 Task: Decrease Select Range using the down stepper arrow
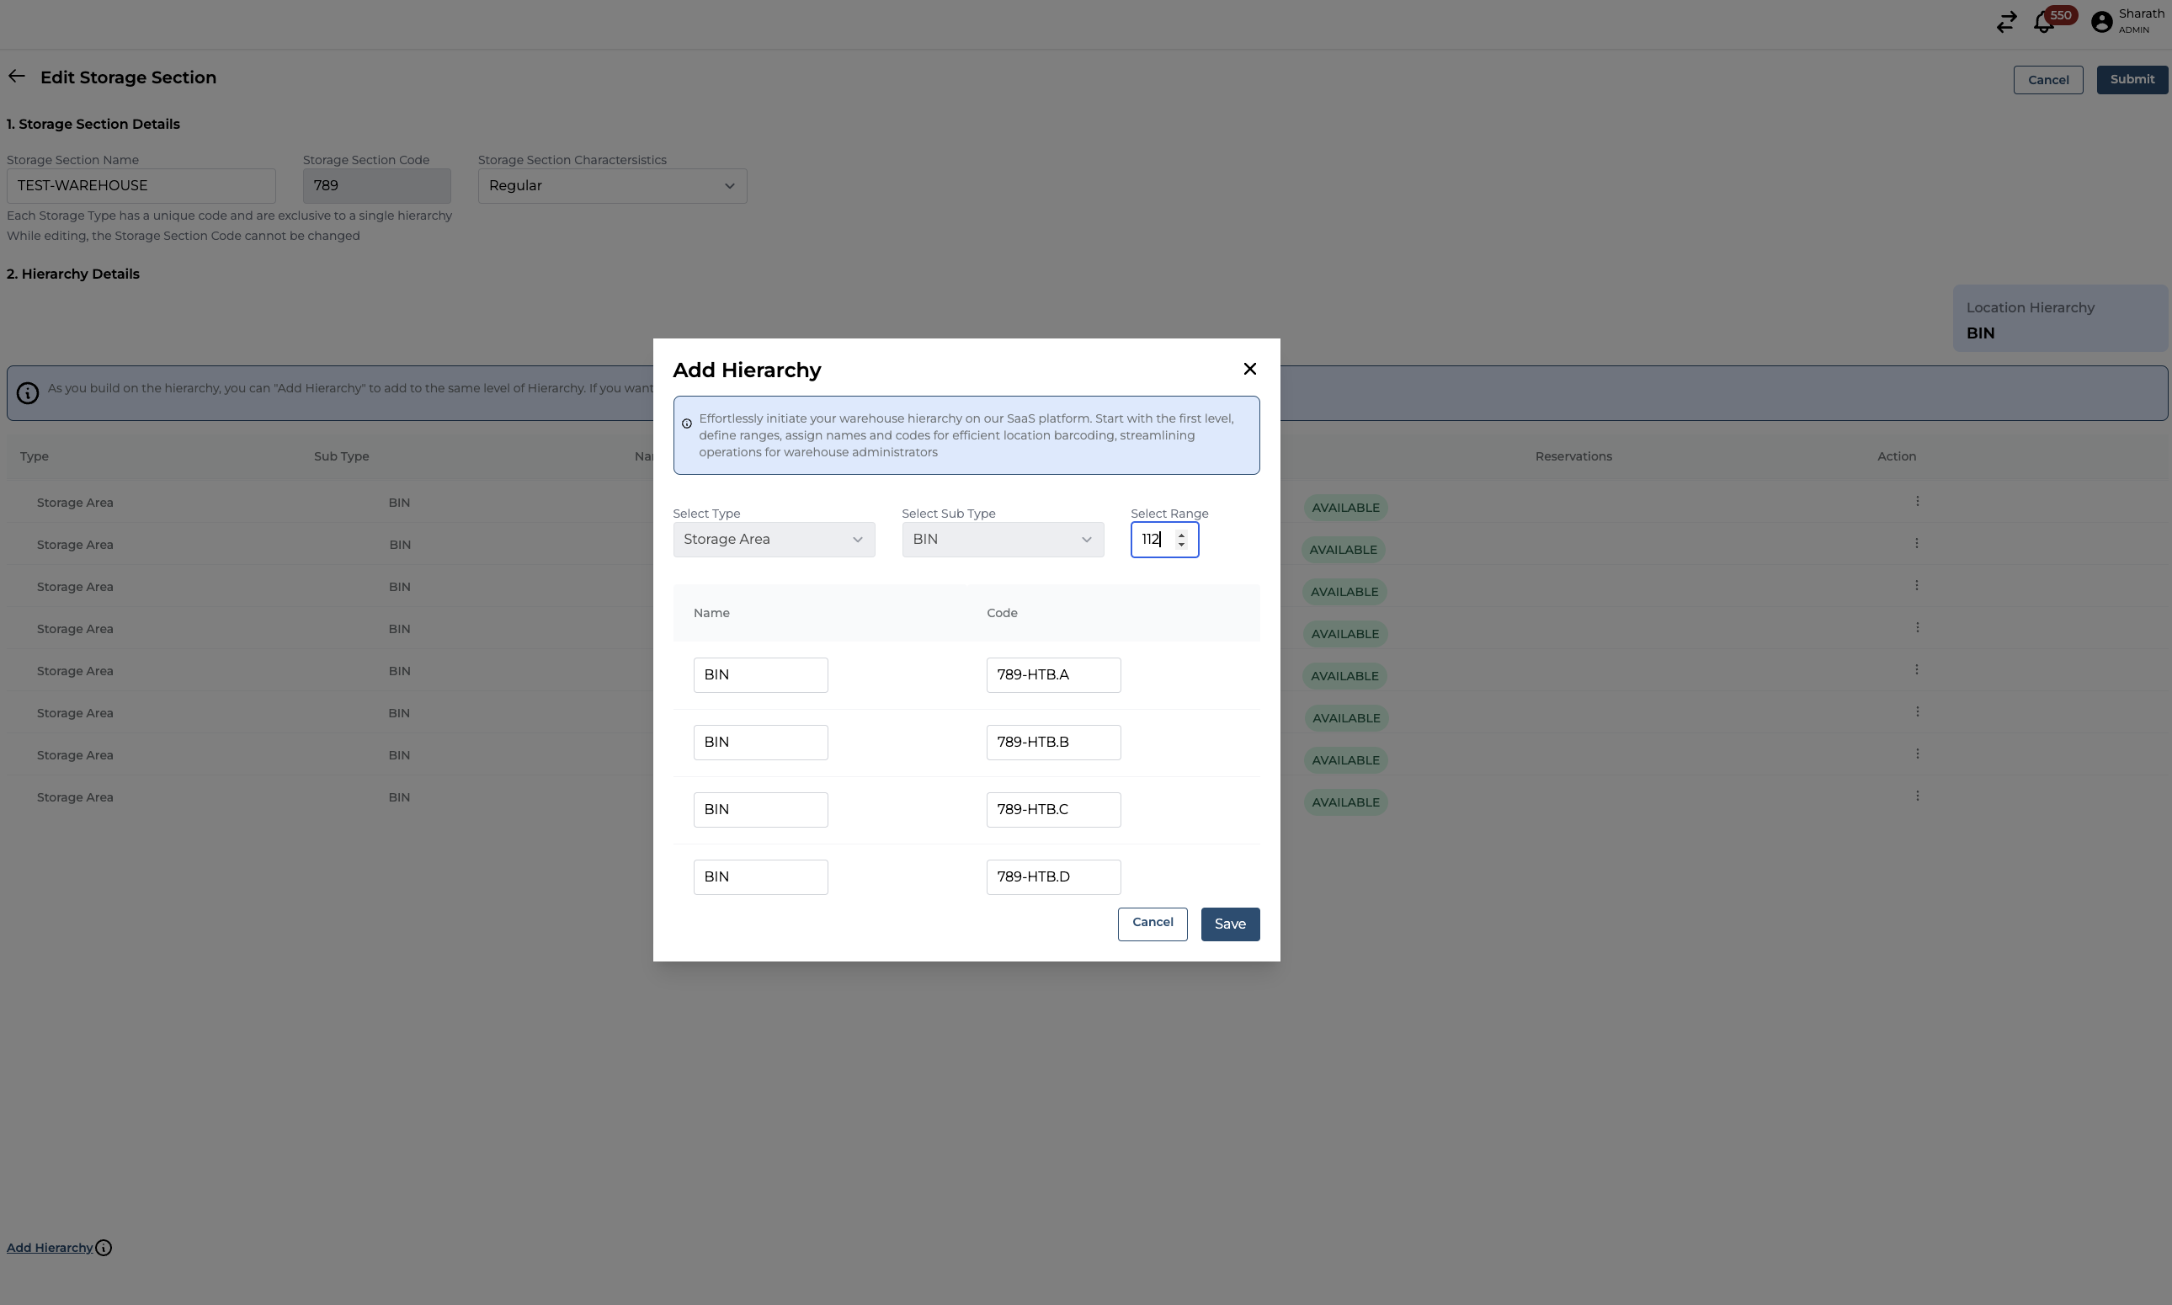click(1182, 546)
